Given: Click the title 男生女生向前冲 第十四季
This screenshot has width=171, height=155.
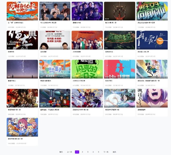Looking at the screenshot, I should [x=146, y=23].
